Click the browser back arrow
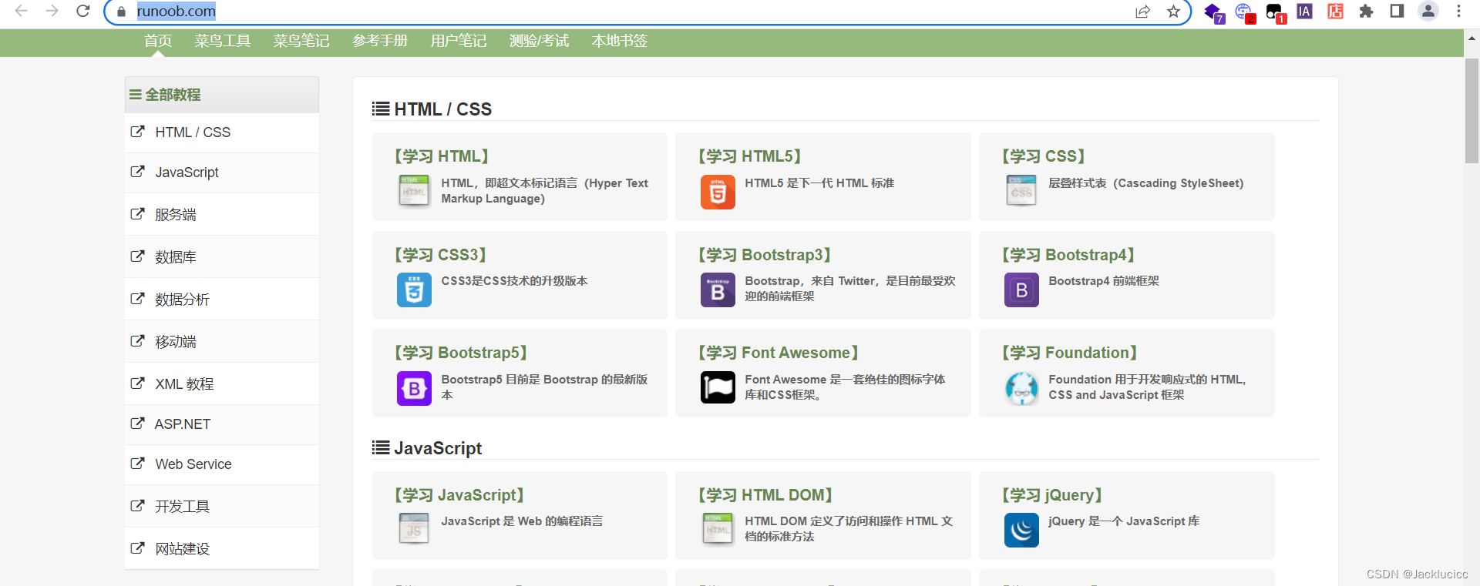 pos(22,11)
